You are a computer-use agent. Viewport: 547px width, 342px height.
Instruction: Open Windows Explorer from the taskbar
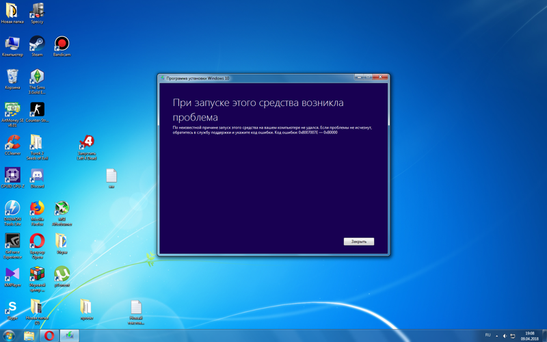(29, 336)
